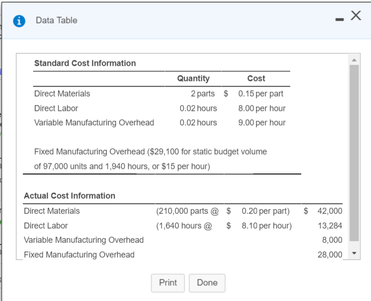Click the scrollbar down arrow
Viewport: 371px width, 301px height.
pyautogui.click(x=354, y=253)
